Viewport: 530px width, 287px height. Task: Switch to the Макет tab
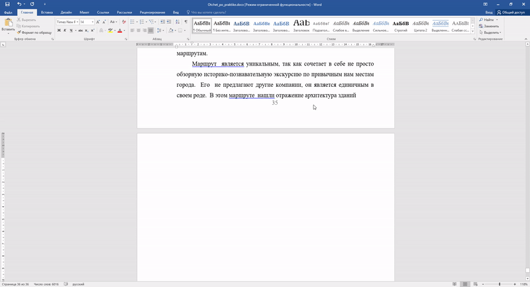pyautogui.click(x=84, y=13)
